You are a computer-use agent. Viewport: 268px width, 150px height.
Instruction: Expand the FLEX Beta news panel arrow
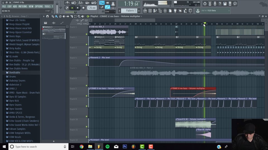point(229,11)
